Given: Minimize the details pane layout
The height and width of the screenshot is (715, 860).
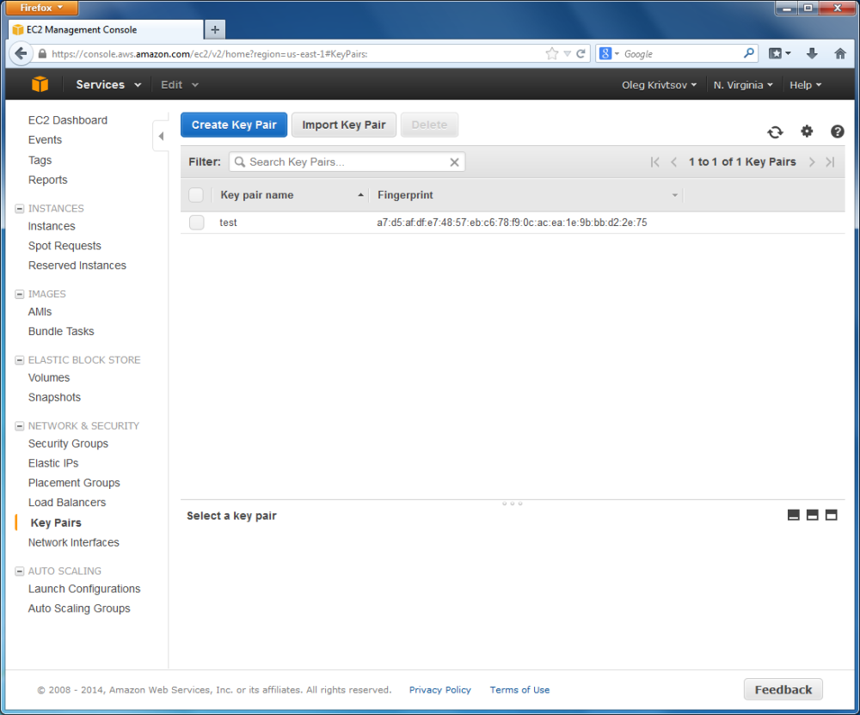Looking at the screenshot, I should [793, 515].
